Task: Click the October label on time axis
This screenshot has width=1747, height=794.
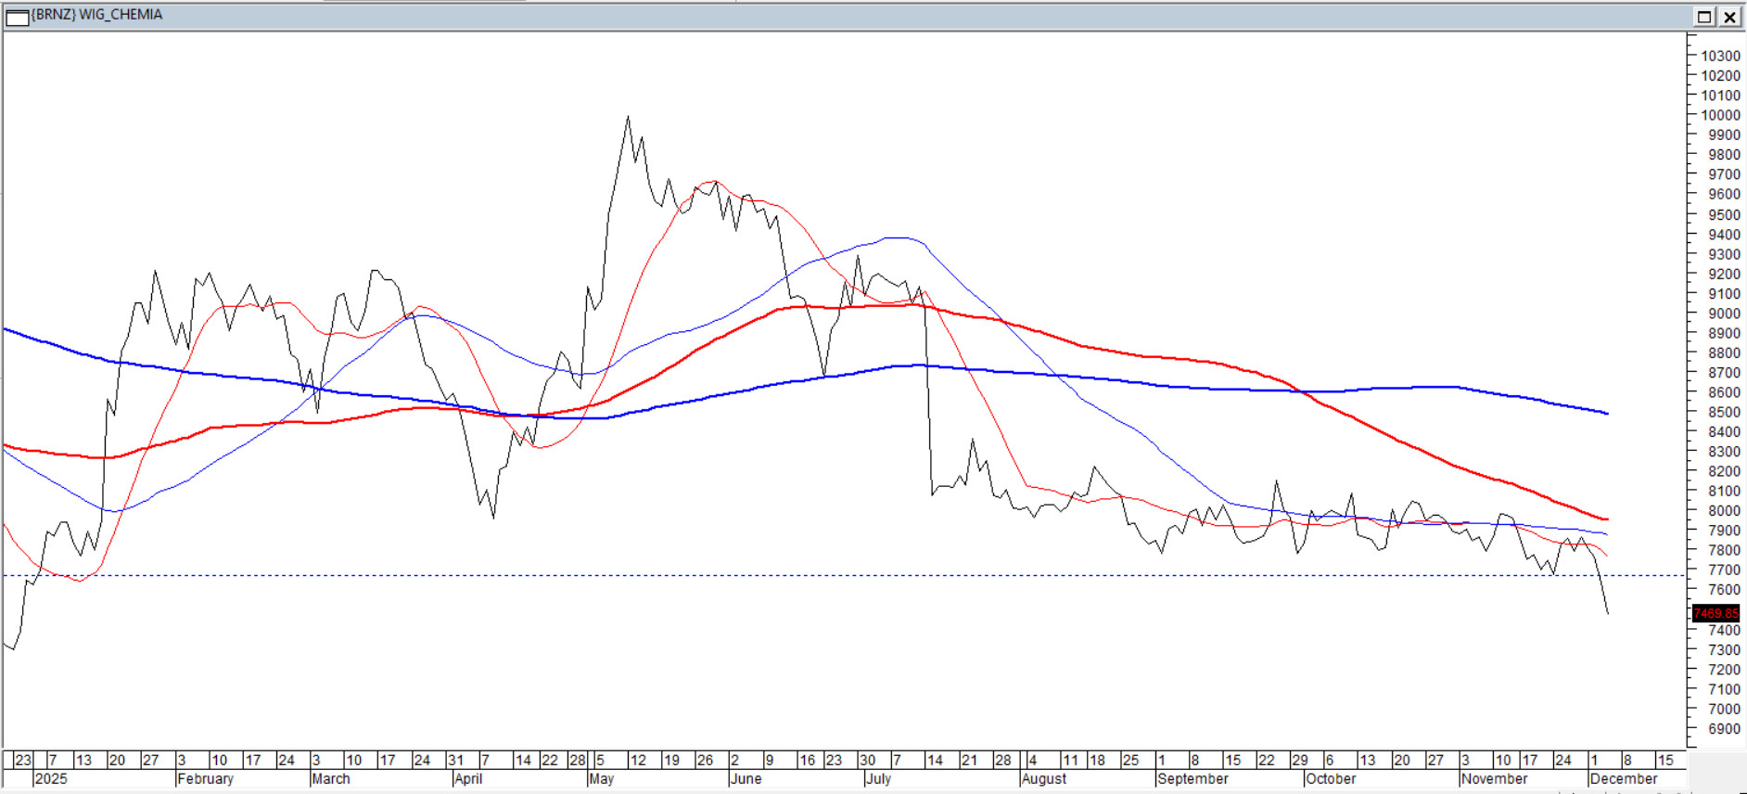Action: pyautogui.click(x=1330, y=779)
